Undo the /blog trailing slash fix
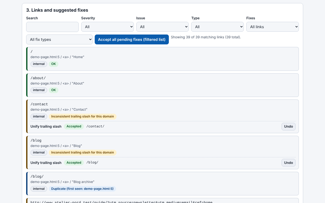Image resolution: width=325 pixels, height=203 pixels. (288, 163)
